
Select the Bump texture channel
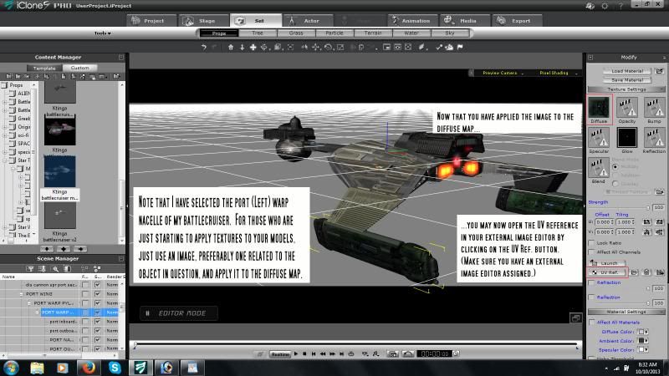(x=654, y=107)
